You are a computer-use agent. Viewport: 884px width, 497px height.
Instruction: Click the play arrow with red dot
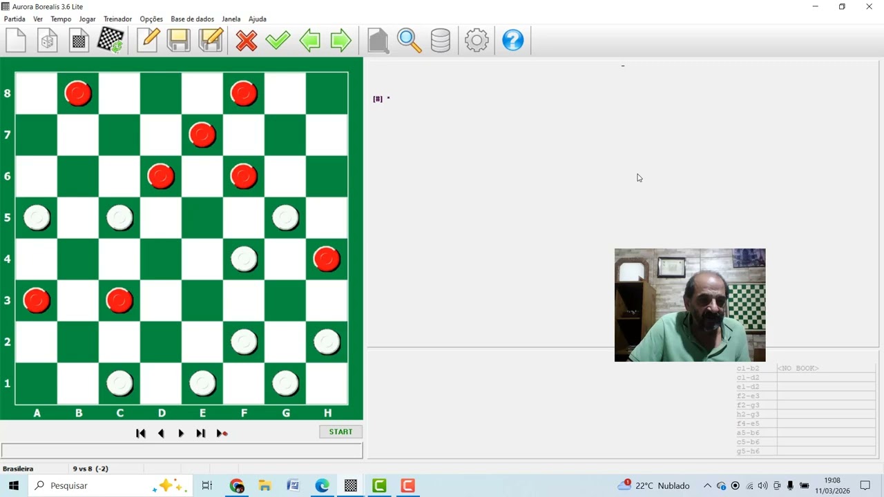click(x=222, y=433)
